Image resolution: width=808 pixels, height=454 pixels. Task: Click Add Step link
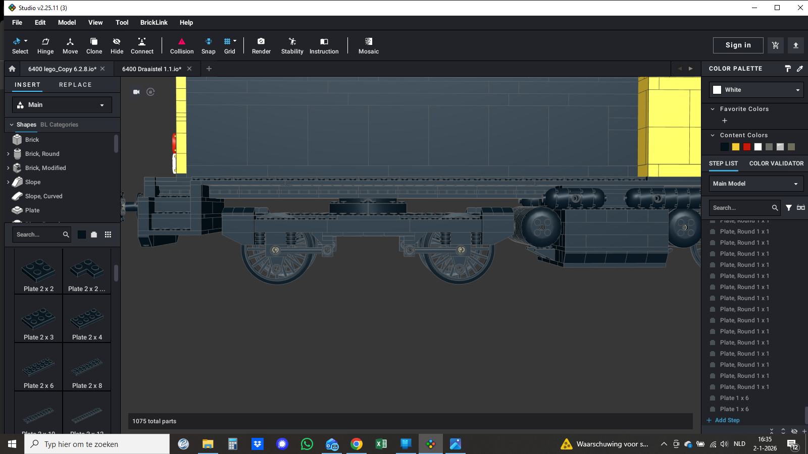click(727, 420)
